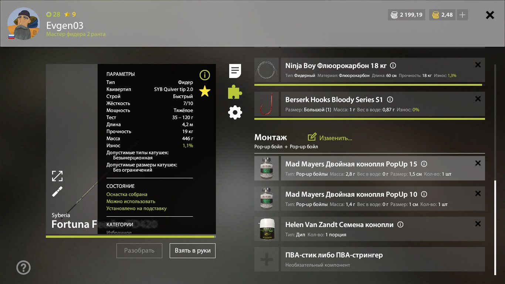
Task: Click the Helen Van Zandt Семена конопли title
Action: point(339,224)
